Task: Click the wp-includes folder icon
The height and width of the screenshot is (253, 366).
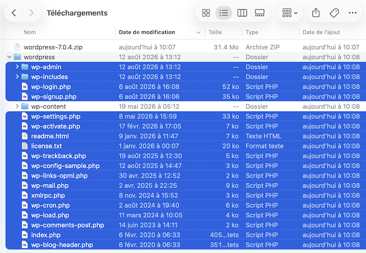Action: tap(25, 77)
